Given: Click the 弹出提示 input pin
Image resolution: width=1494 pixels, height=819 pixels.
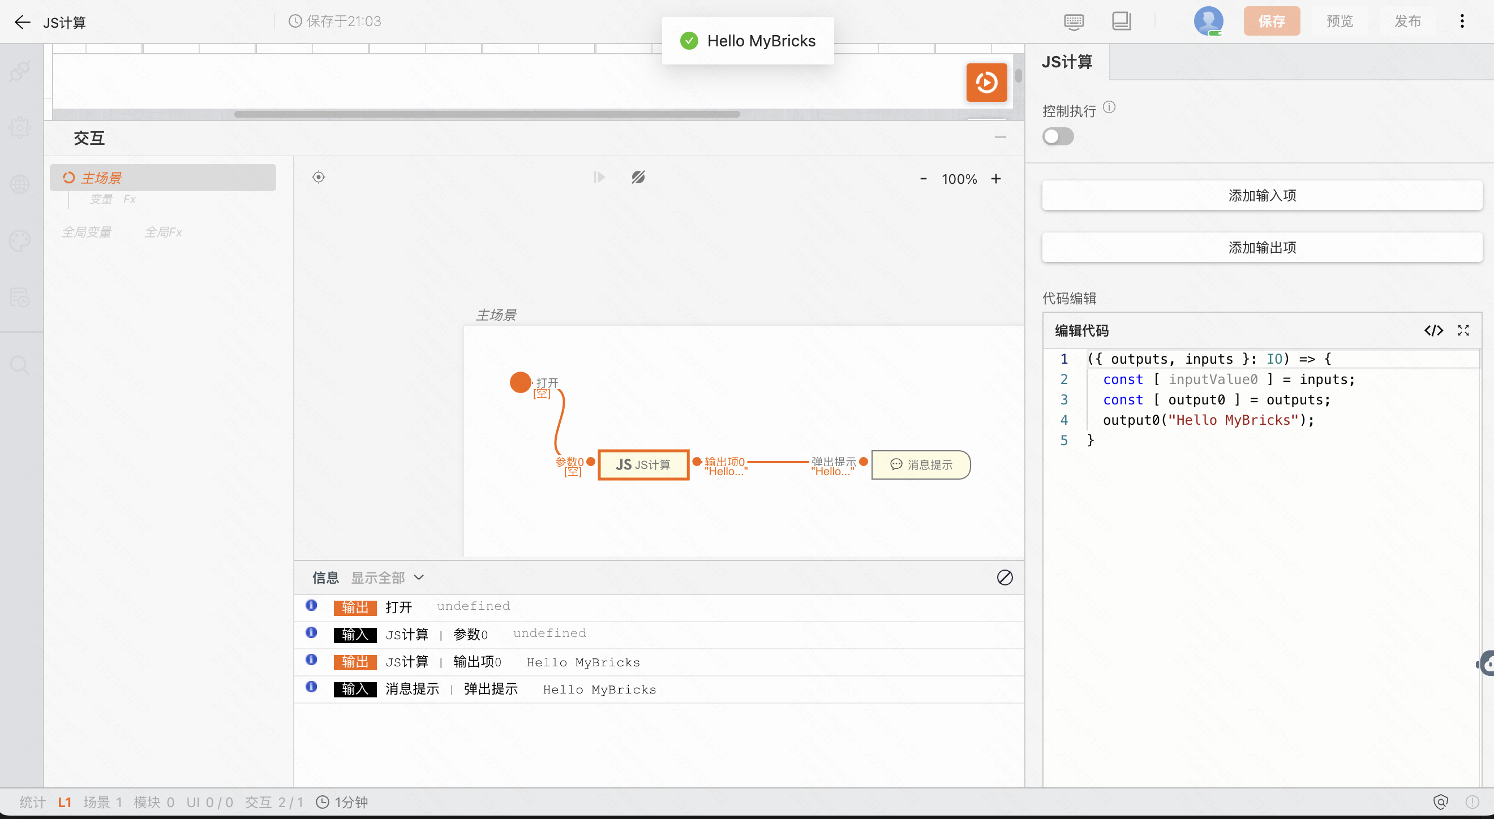Looking at the screenshot, I should point(863,462).
